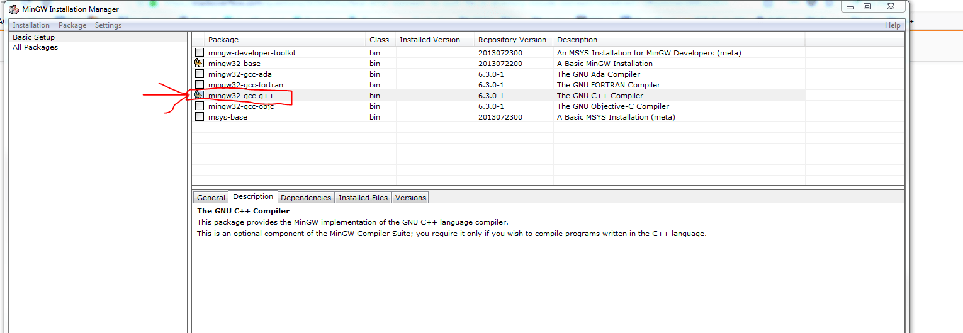Screen dimensions: 963x333
Task: Click 'The GNU Objective-C Compiler' description
Action: point(613,106)
